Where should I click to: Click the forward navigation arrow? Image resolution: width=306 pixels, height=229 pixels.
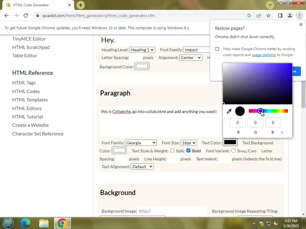(16, 16)
